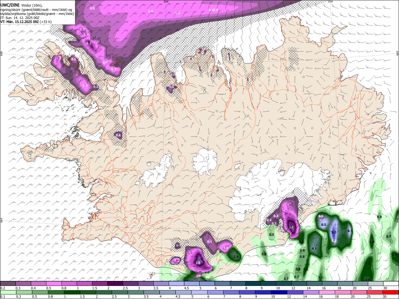399x299 pixels.
Task: Click the 20W longitude label
Action: 166,2
